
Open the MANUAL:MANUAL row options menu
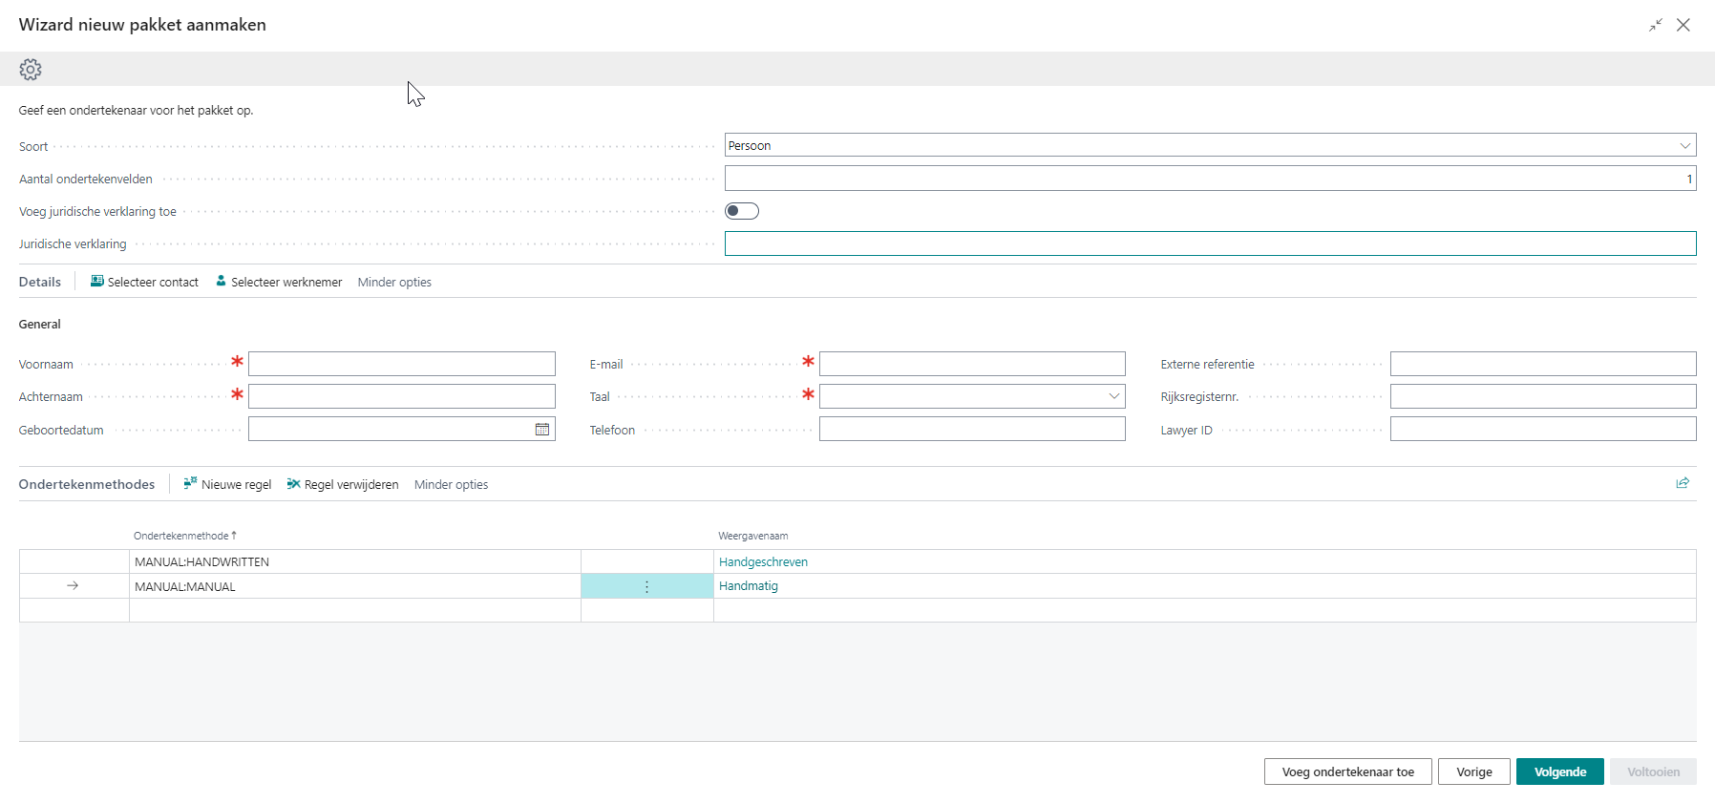646,587
